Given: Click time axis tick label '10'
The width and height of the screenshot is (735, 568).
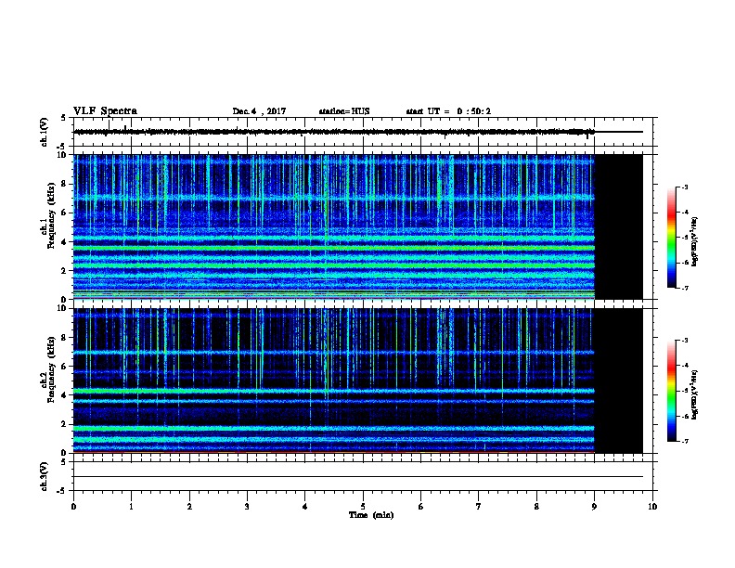Looking at the screenshot, I should pos(652,507).
